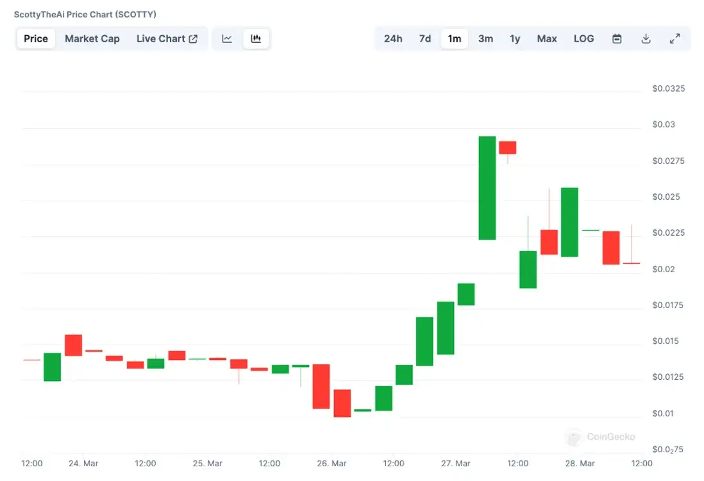Switch to the Market Cap tab
This screenshot has width=704, height=481.
(x=92, y=38)
